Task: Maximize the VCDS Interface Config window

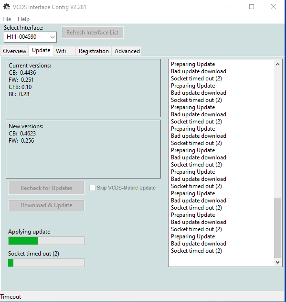Action: (x=252, y=7)
